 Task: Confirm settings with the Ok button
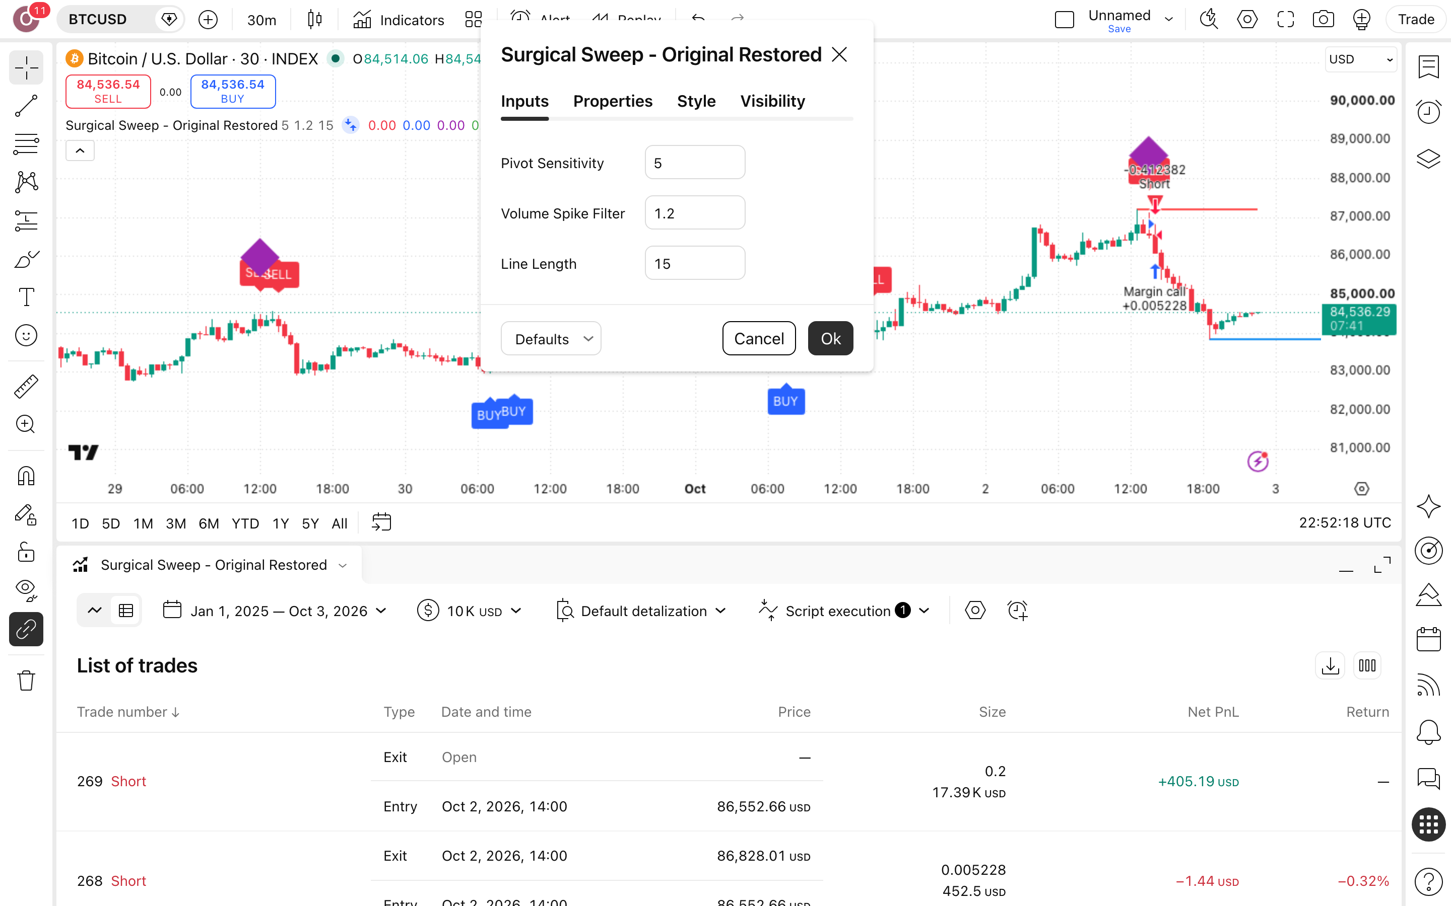[x=830, y=339]
